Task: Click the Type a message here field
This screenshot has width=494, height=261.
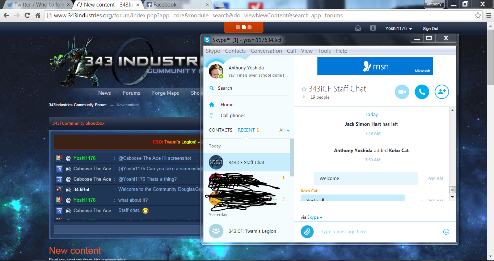Action: [x=376, y=232]
